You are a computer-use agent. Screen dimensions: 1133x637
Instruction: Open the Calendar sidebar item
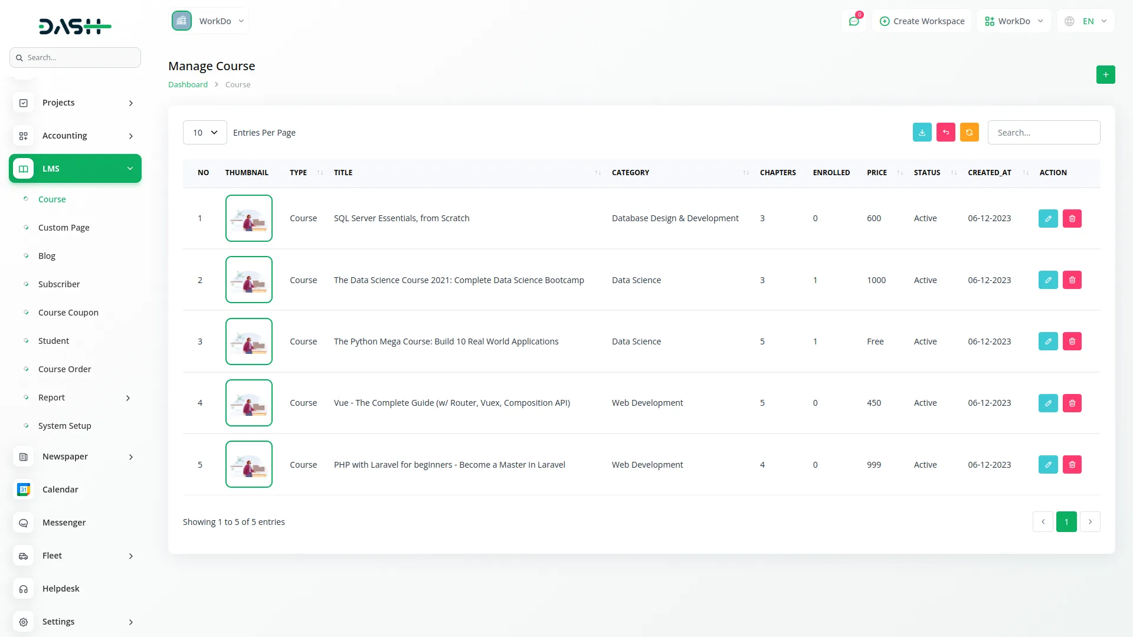tap(60, 490)
